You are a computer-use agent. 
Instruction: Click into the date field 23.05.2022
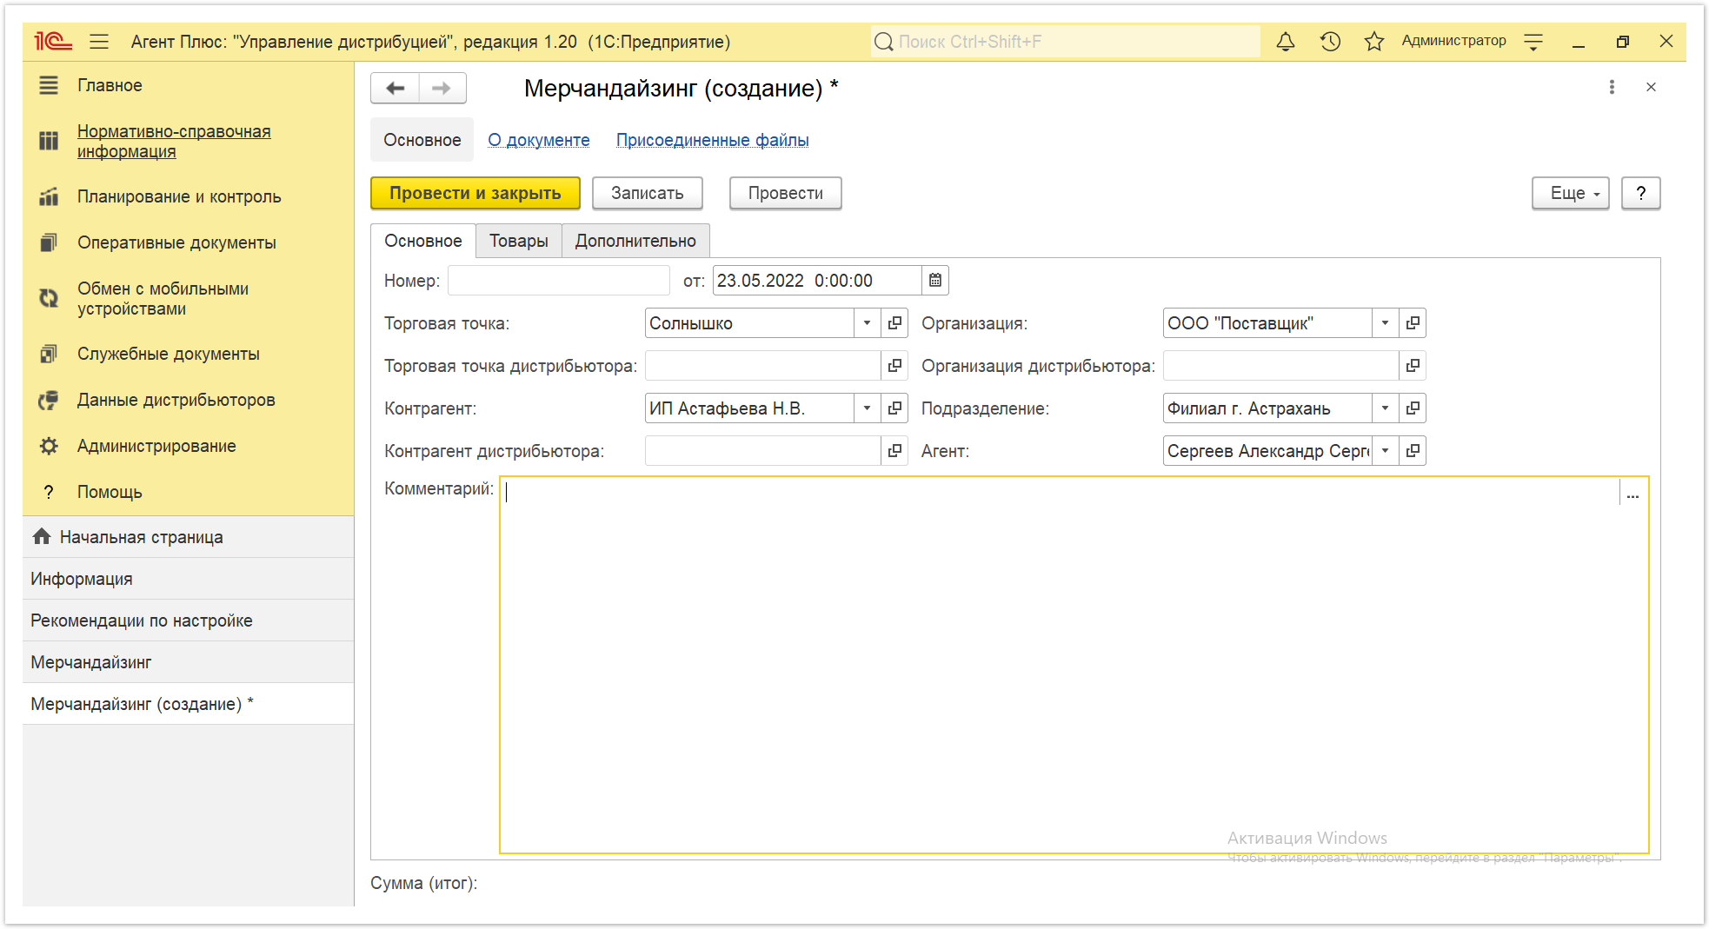click(x=816, y=280)
